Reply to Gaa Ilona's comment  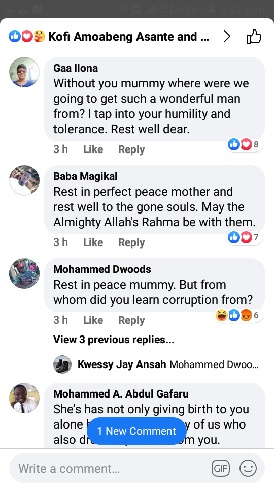pos(131,149)
